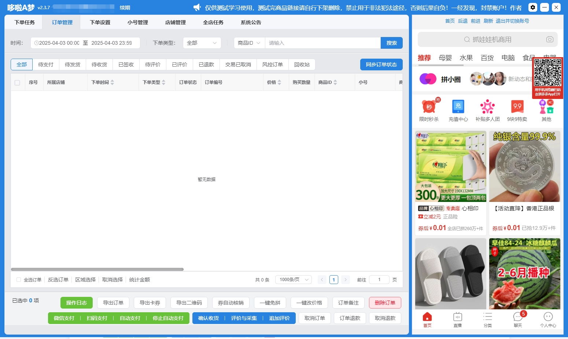The height and width of the screenshot is (339, 568).
Task: Change the 1000条/页 page size dropdown
Action: [x=294, y=280]
